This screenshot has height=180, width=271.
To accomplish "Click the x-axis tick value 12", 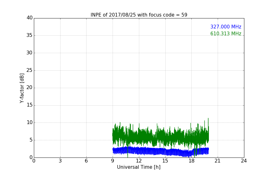I will [139, 161].
